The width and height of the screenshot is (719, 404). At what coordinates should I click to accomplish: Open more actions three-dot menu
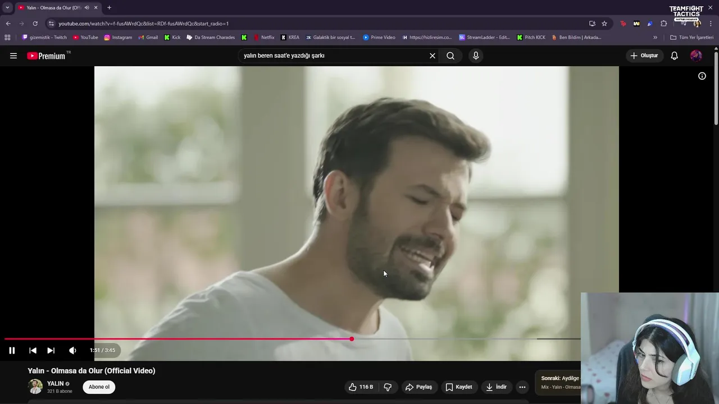[x=522, y=387]
